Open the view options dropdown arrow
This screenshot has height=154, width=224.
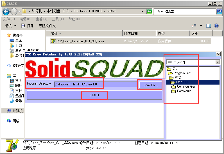[x=201, y=26]
